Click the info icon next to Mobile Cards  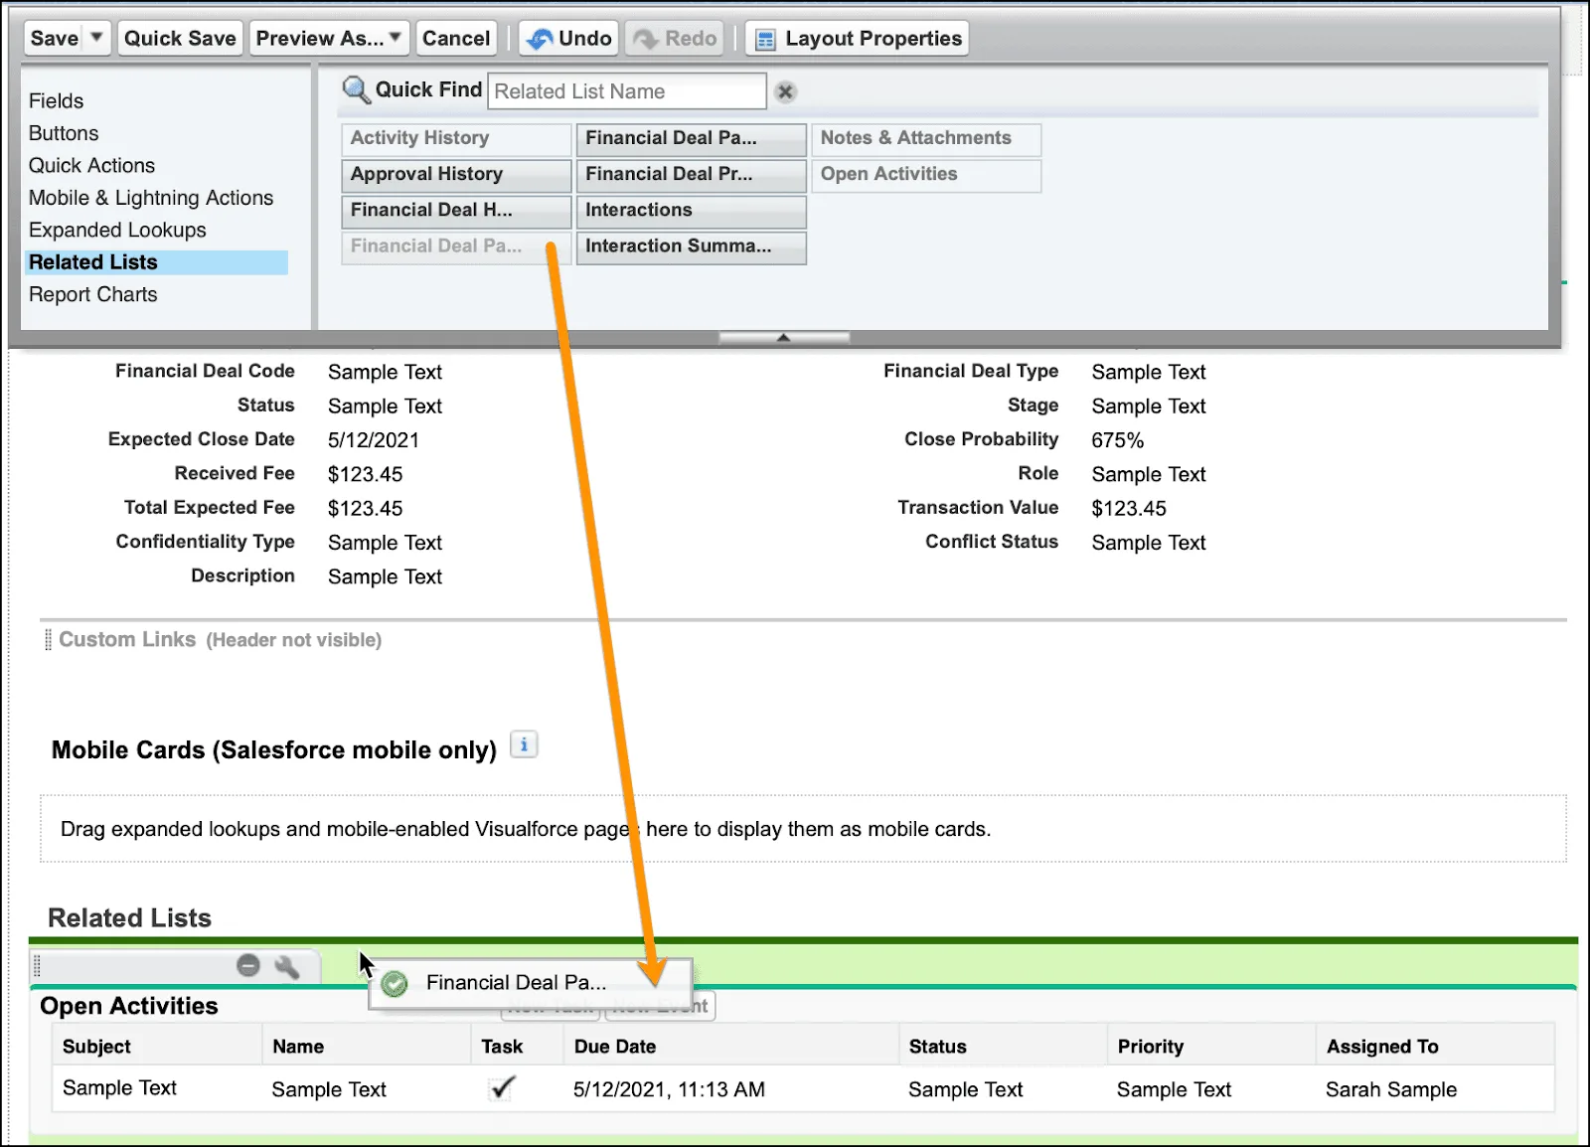pyautogui.click(x=524, y=743)
